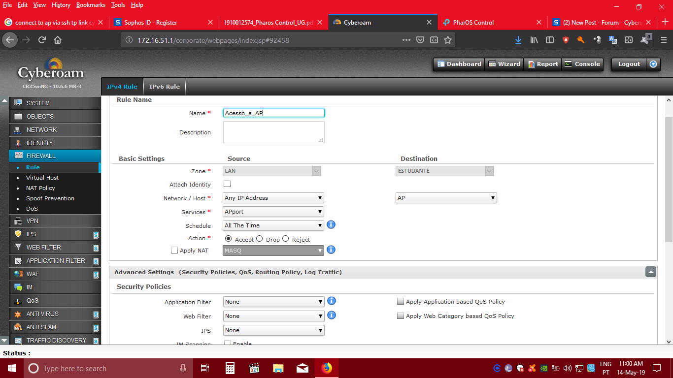Open NAT Policy in Firewall menu

tap(40, 188)
